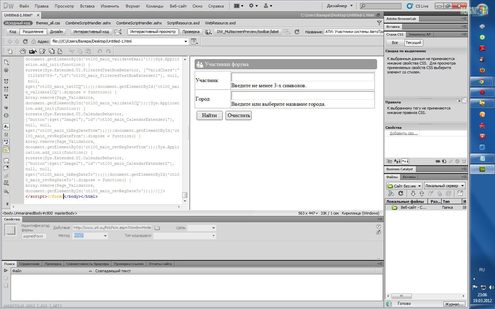This screenshot has width=495, height=309.
Task: Click the Найти button in preview
Action: coord(209,115)
